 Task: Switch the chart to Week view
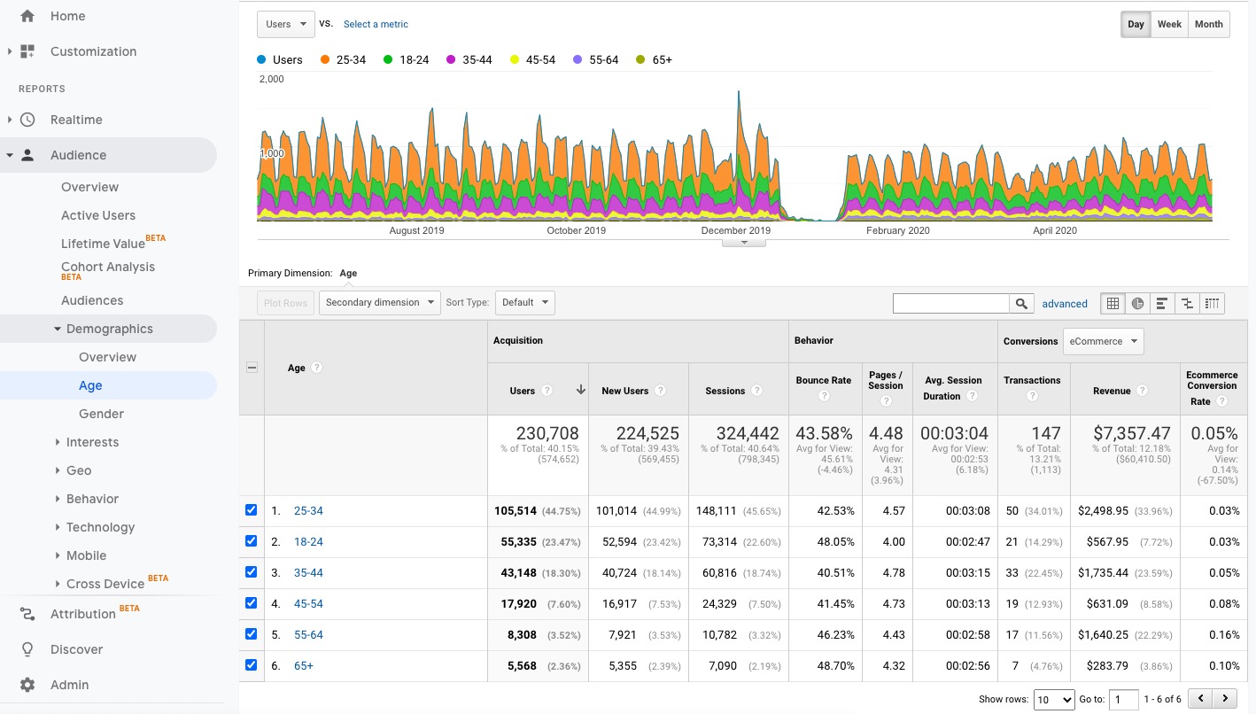click(1169, 24)
